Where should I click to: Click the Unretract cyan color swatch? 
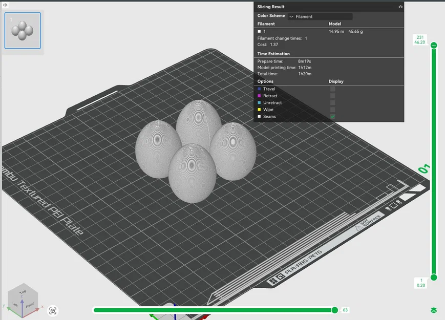tap(259, 103)
